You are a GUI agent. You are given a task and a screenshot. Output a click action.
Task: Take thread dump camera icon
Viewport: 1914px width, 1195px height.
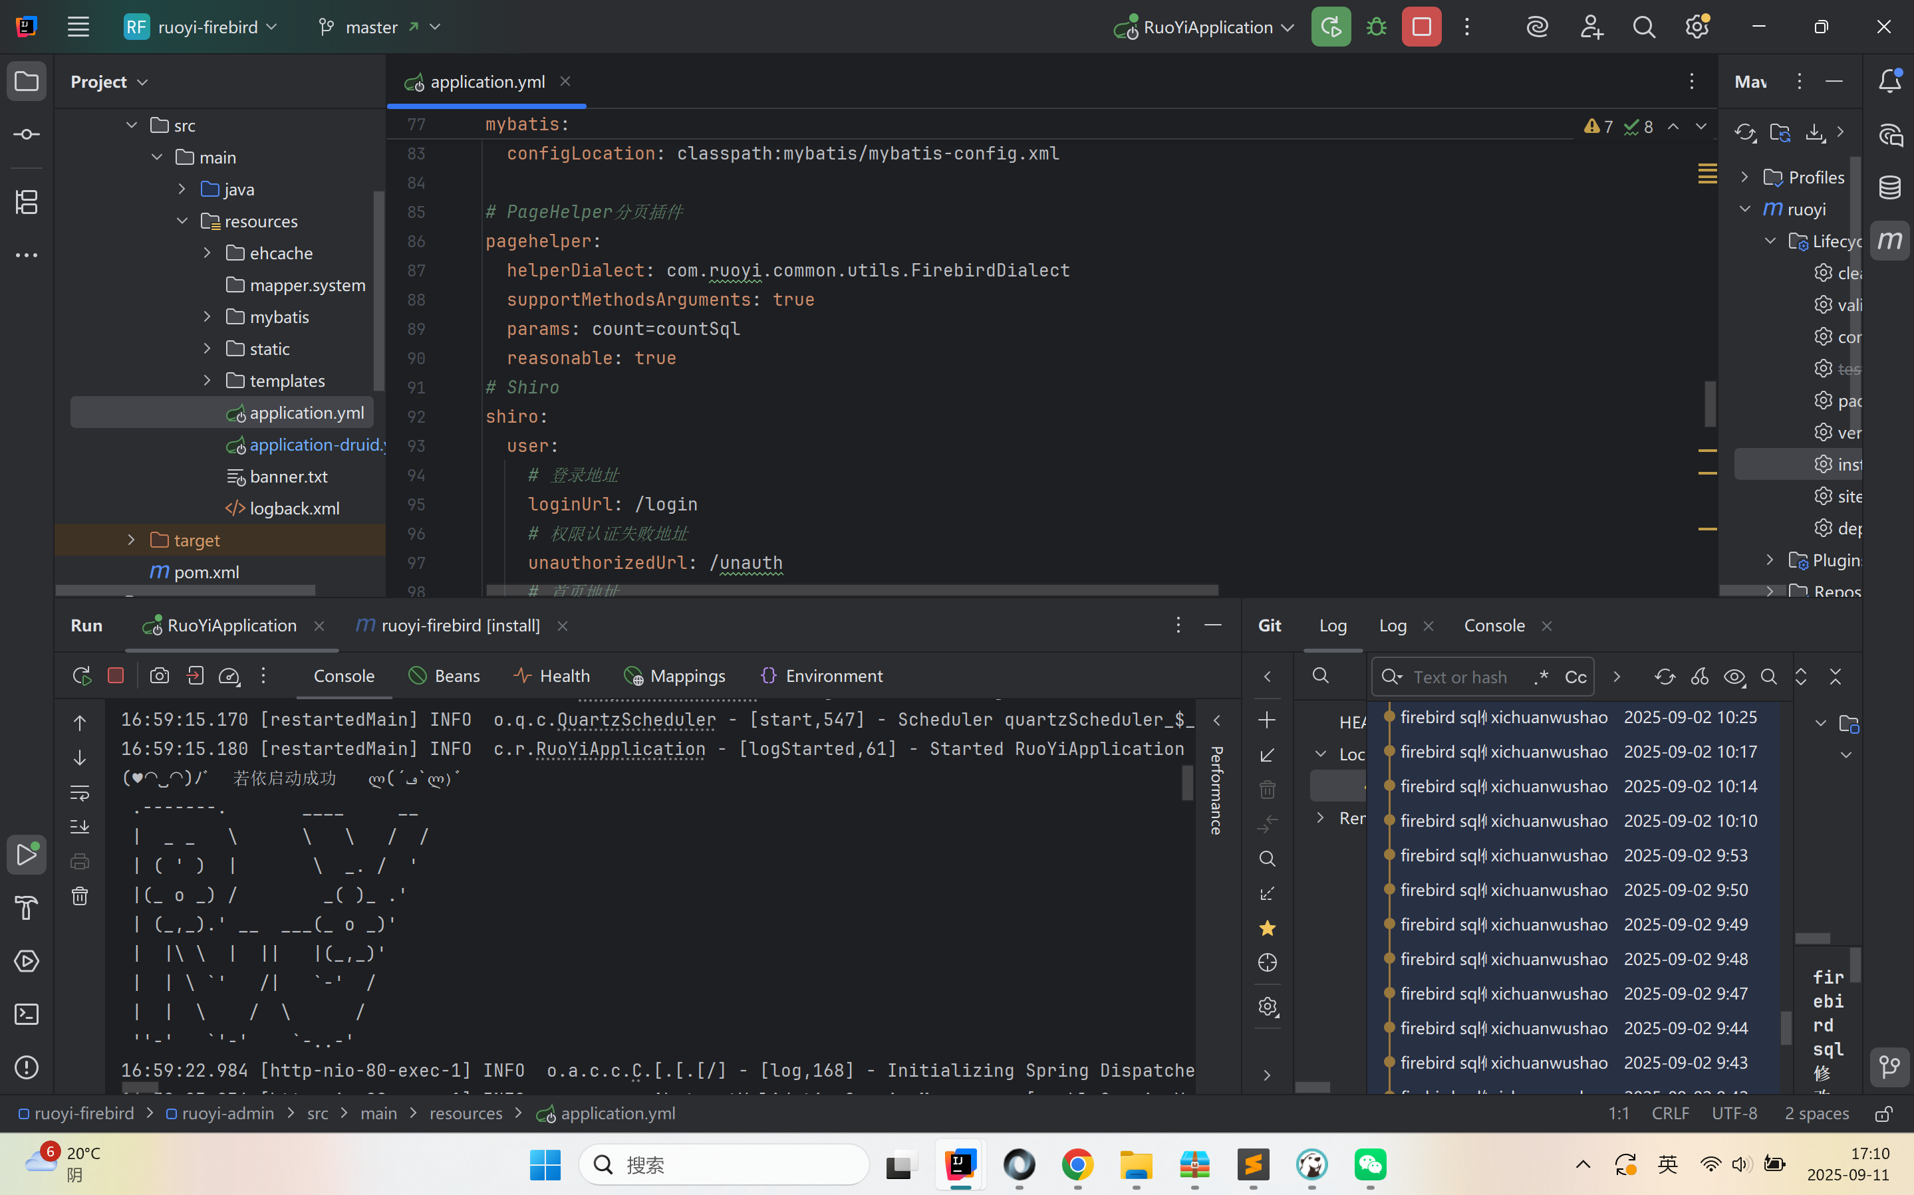tap(160, 676)
